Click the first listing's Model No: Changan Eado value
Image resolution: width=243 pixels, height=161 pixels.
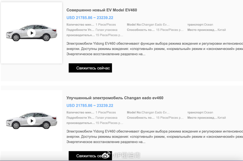[155, 25]
